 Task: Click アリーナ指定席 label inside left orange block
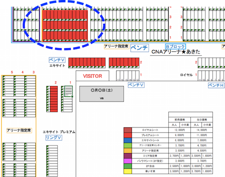(19, 130)
